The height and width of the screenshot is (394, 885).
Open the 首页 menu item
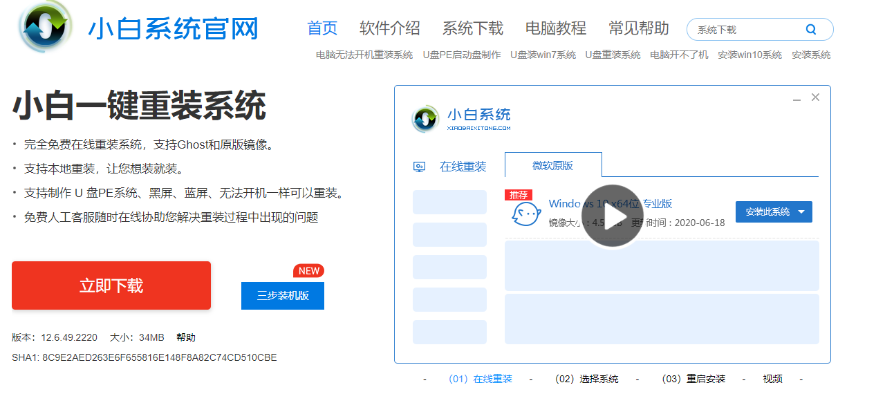click(x=322, y=28)
